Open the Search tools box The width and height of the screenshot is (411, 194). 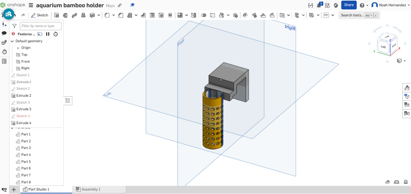click(359, 15)
